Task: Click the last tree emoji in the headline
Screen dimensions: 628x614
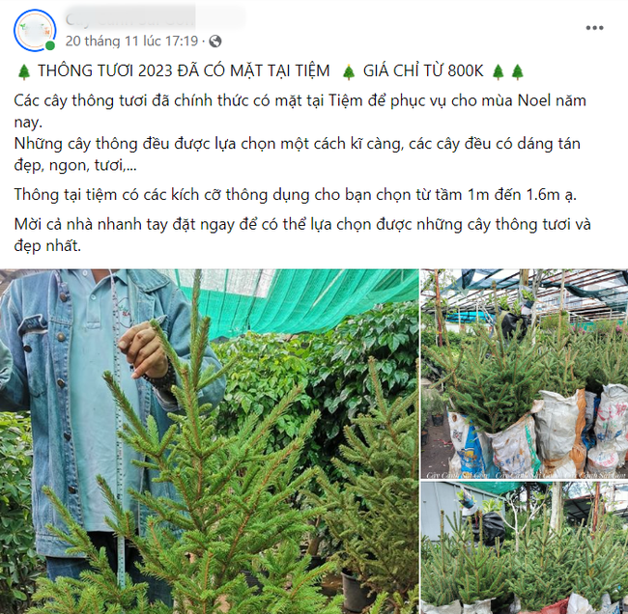Action: [x=518, y=71]
